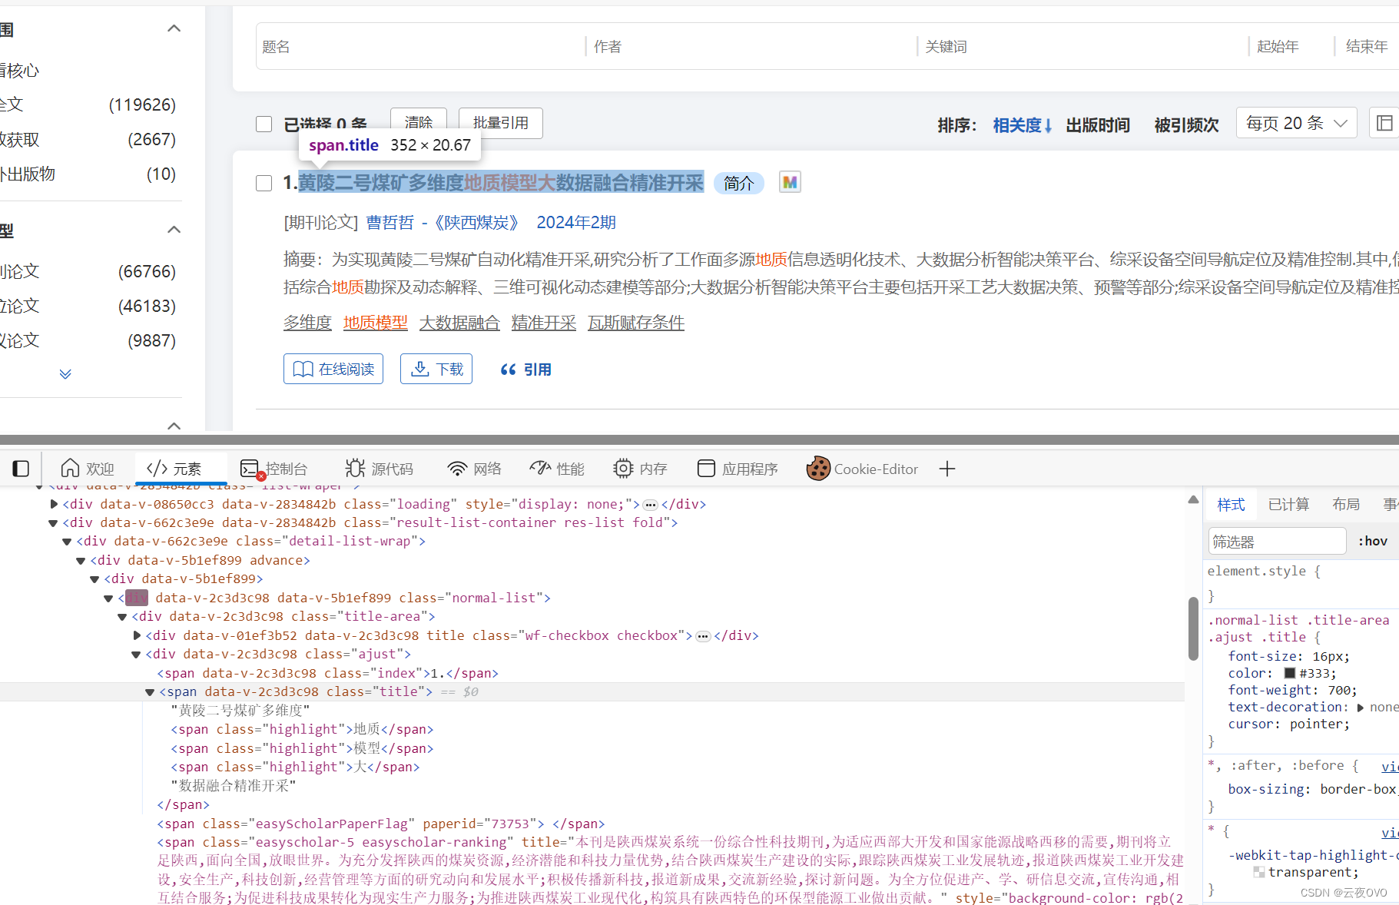Image resolution: width=1399 pixels, height=905 pixels.
Task: Click the 筛选器 style filter field
Action: (1277, 541)
